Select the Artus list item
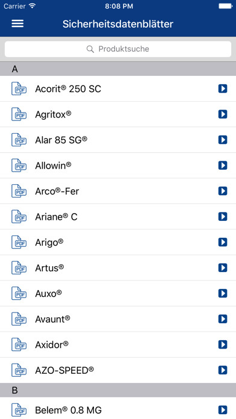The width and height of the screenshot is (236, 419). point(118,268)
